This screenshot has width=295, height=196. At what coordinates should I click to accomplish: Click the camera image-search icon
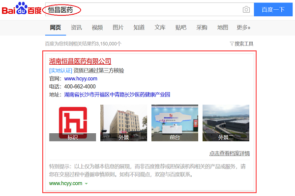[246, 9]
